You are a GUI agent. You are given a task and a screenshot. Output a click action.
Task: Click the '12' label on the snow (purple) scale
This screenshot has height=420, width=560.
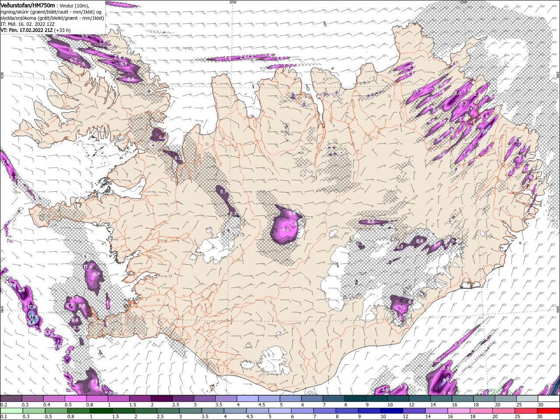[412, 405]
